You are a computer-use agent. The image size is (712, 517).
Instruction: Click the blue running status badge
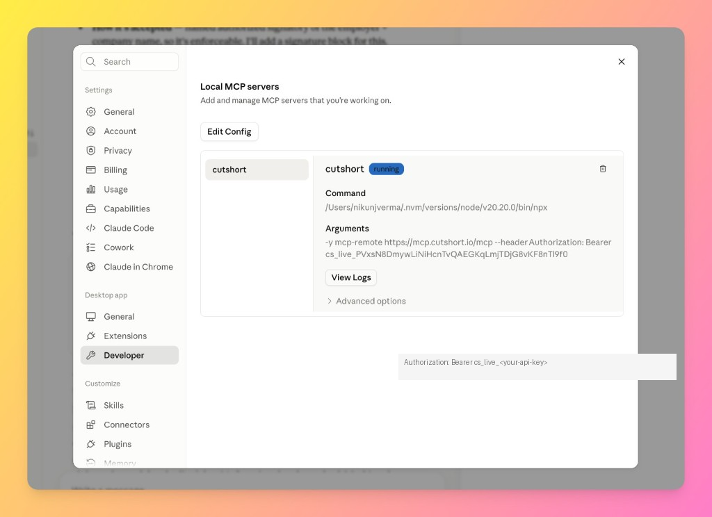coord(387,169)
